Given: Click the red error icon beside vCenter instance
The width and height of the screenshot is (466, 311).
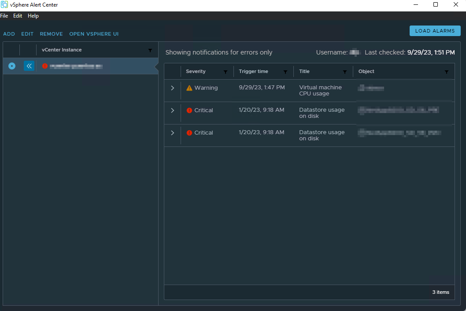Looking at the screenshot, I should click(45, 66).
